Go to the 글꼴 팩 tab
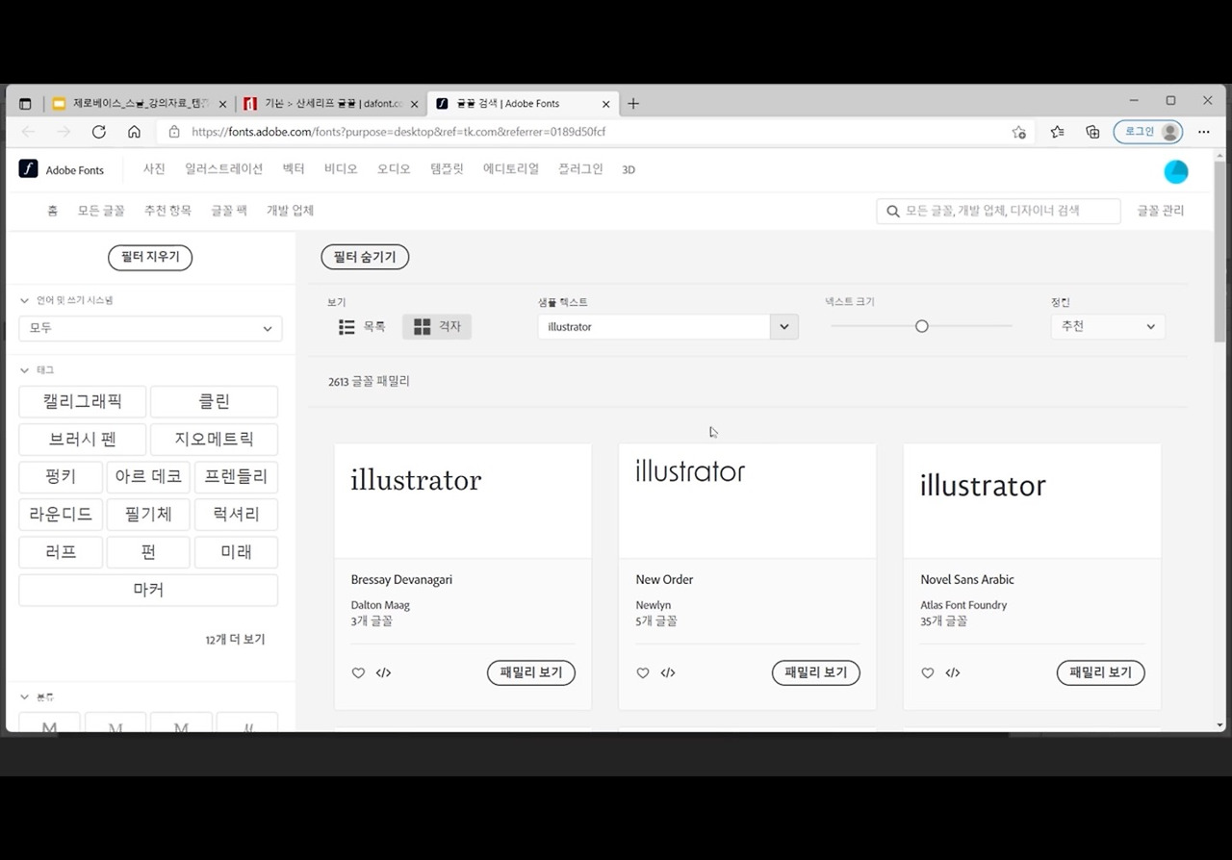Screen dimensions: 1232x860 point(229,211)
